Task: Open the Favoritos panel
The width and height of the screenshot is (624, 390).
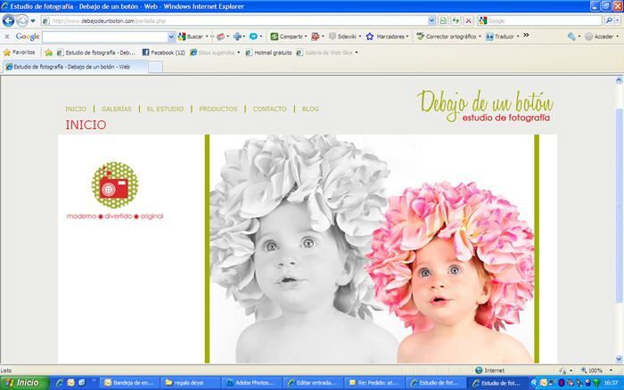Action: click(19, 52)
